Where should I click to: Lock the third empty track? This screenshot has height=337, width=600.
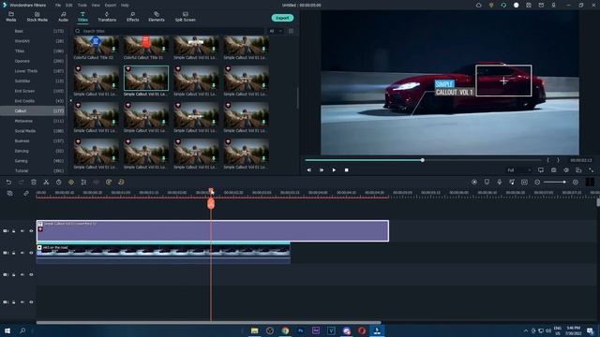pyautogui.click(x=14, y=274)
